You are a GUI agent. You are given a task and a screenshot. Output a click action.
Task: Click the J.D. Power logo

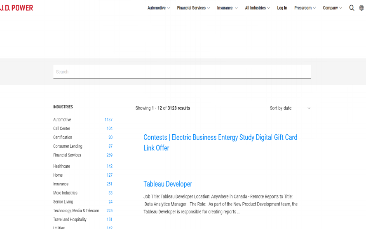tap(16, 8)
